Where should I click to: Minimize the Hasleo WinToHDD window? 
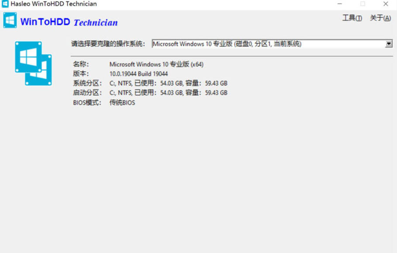point(340,4)
